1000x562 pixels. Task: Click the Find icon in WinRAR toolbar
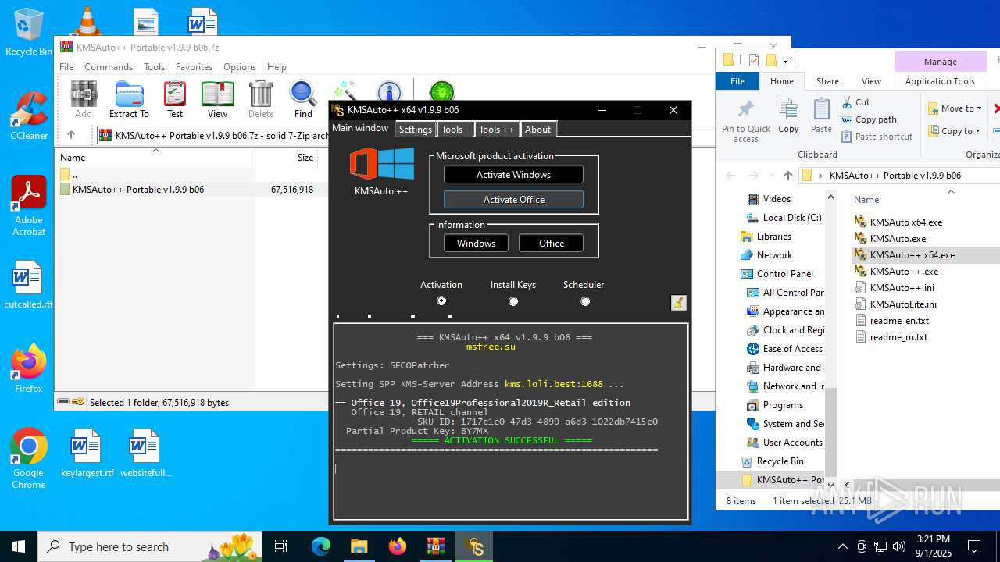pyautogui.click(x=303, y=99)
